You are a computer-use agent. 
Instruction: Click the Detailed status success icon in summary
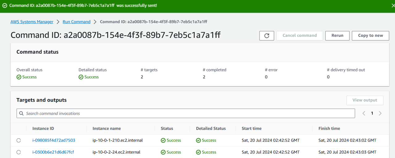(81, 77)
